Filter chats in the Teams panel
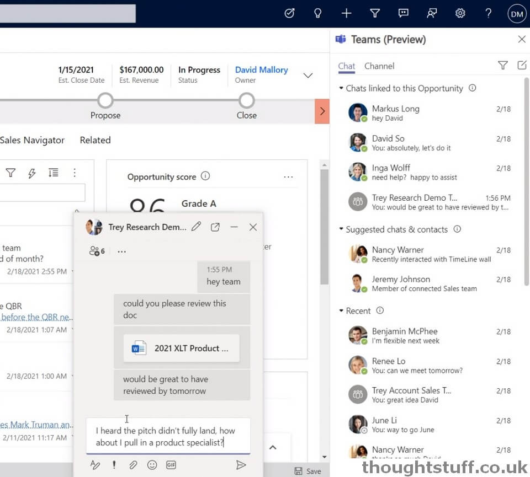 pos(502,65)
